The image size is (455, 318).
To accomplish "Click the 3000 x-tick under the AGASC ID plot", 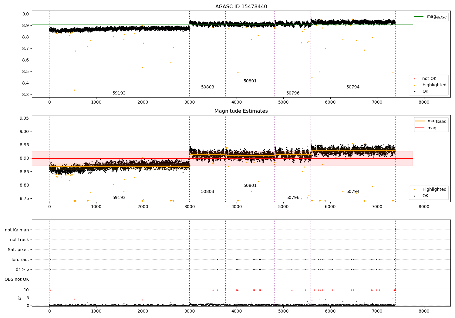I will 190,102.
